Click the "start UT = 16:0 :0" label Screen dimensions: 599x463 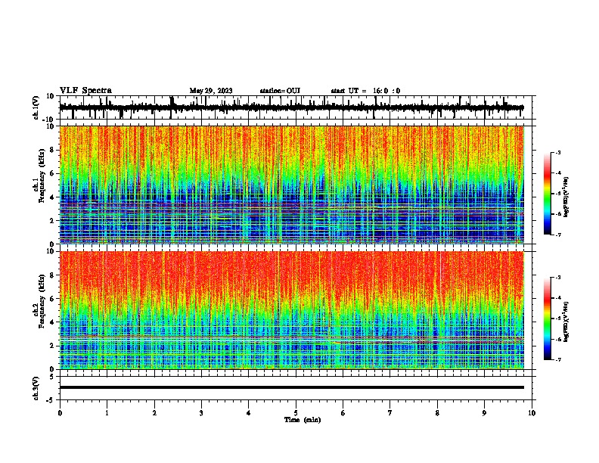click(x=365, y=91)
